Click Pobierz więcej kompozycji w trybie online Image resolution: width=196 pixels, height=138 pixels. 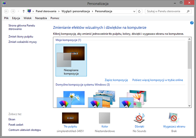coord(158,80)
